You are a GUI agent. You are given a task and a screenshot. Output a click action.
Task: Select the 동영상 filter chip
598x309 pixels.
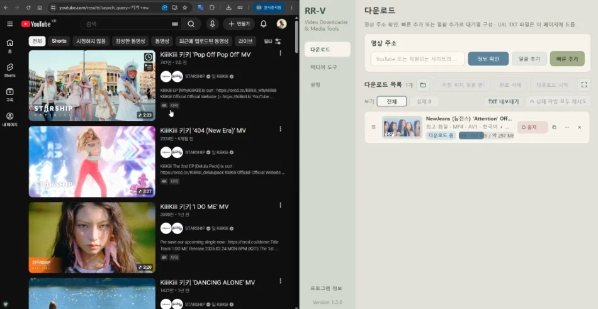[x=162, y=41]
